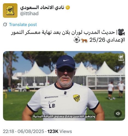Click the Arabic subtitle caption in the video
128x136 pixels.
coord(64,116)
